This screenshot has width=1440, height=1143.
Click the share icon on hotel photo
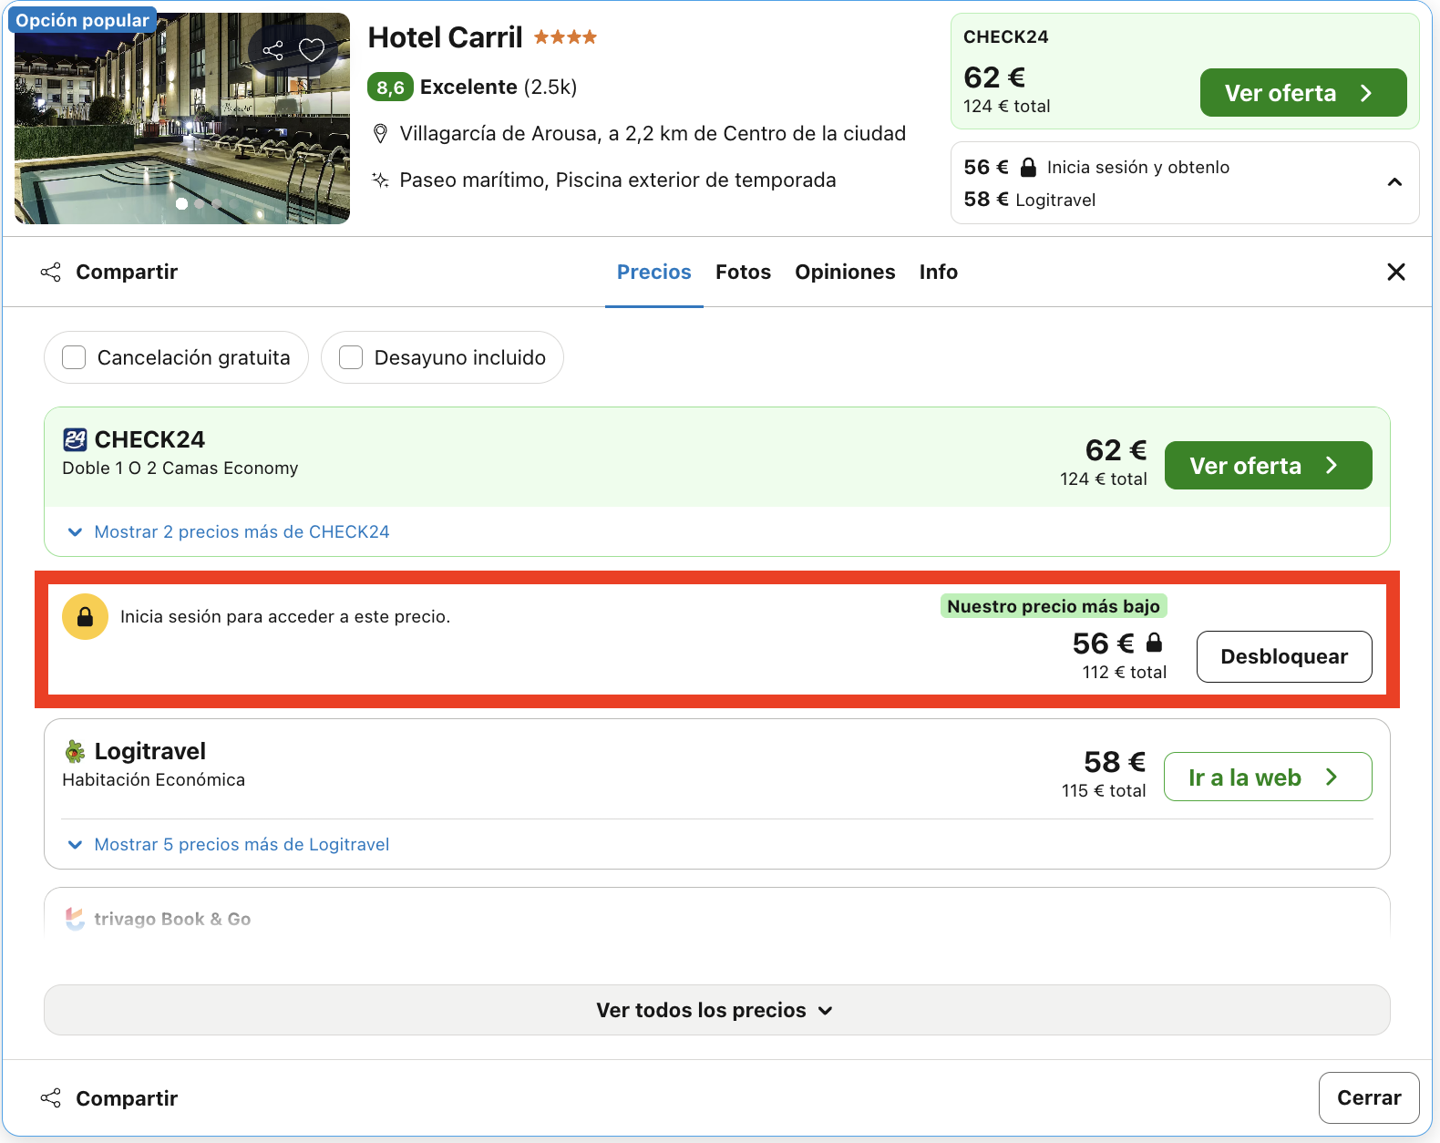(273, 50)
